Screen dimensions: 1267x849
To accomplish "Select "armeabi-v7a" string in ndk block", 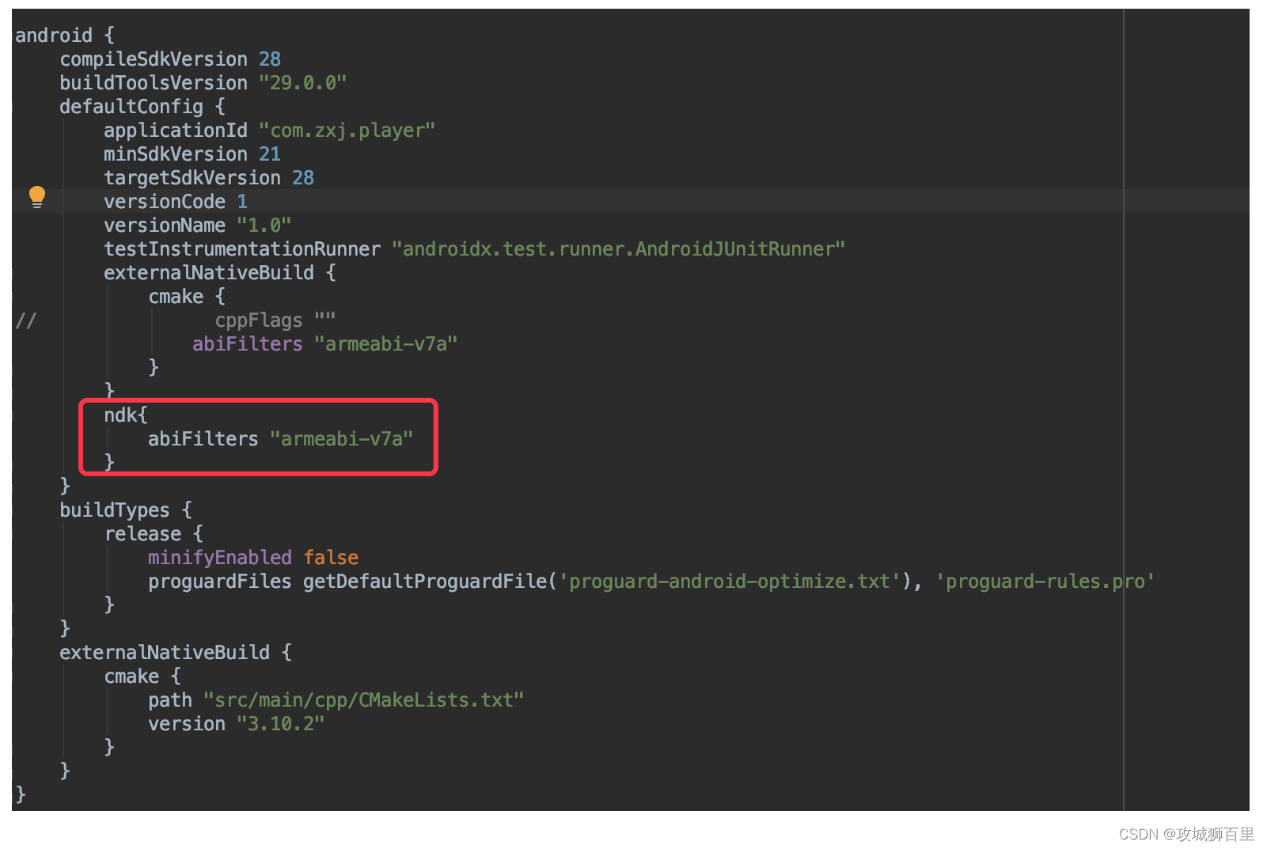I will (342, 439).
